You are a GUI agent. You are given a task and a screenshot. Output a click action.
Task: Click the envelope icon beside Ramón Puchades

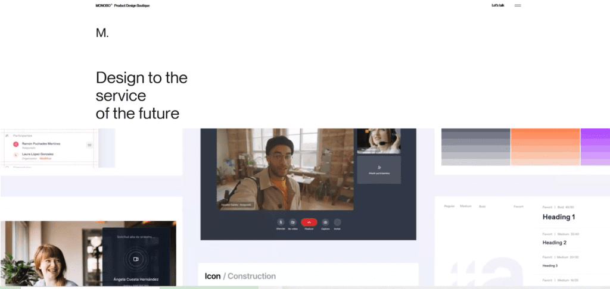89,145
